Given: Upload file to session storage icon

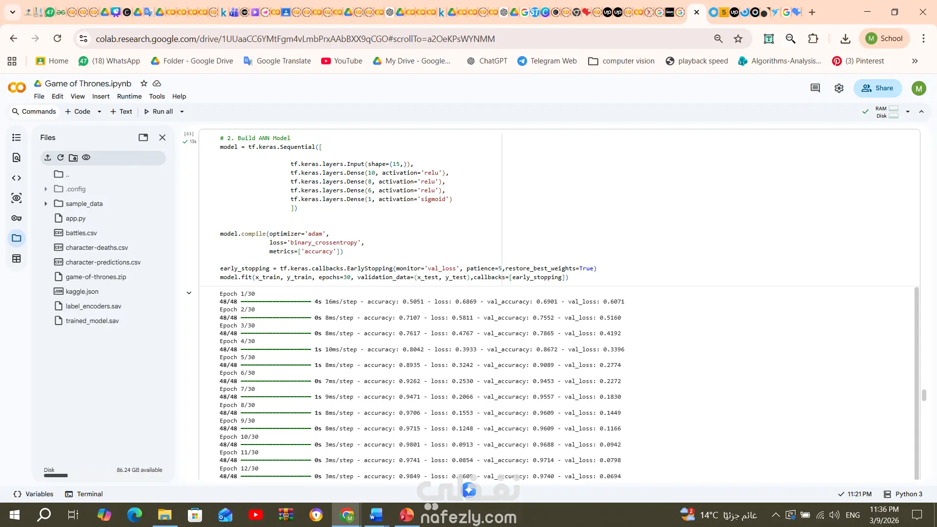Looking at the screenshot, I should click(x=47, y=158).
